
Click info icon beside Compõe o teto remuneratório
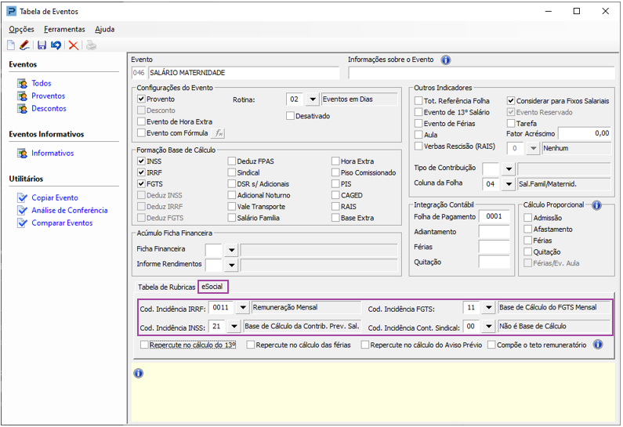pyautogui.click(x=598, y=345)
